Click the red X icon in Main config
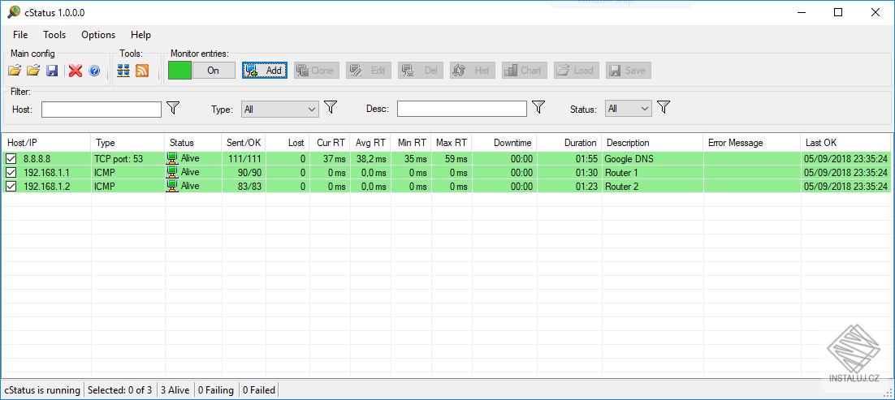 click(x=76, y=71)
